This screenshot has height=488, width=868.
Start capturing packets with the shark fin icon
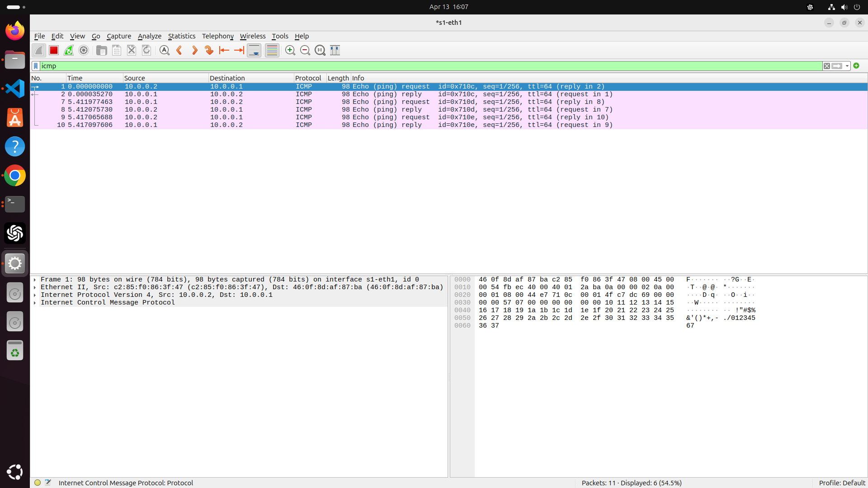38,50
